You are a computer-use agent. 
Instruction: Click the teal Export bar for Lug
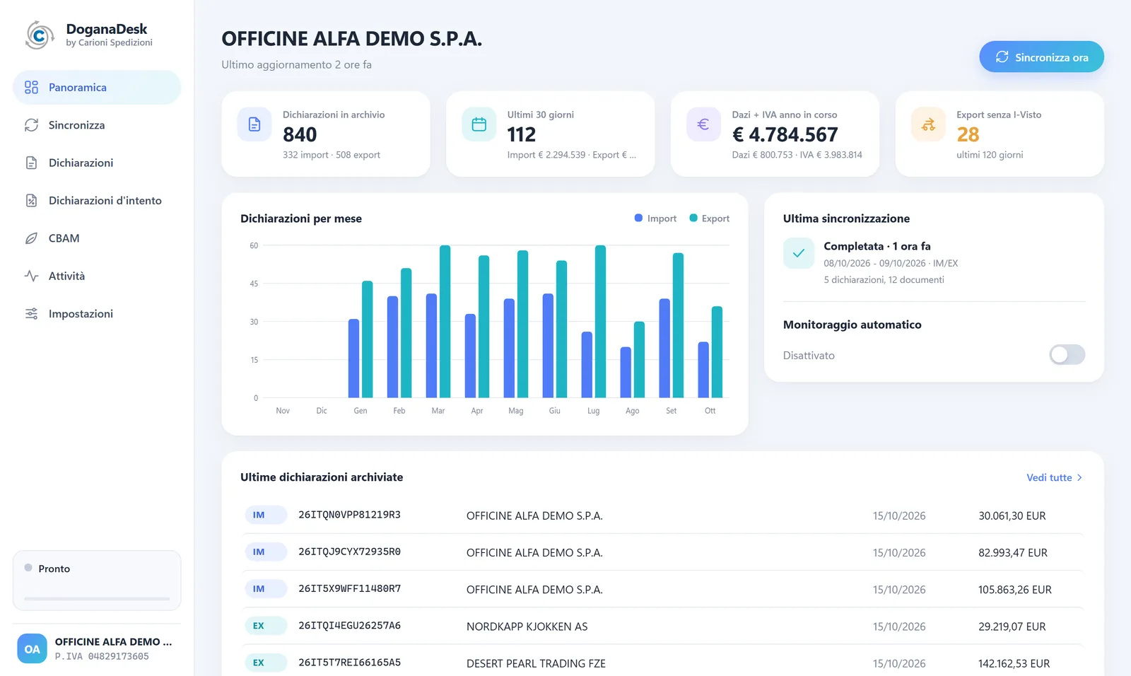point(600,322)
